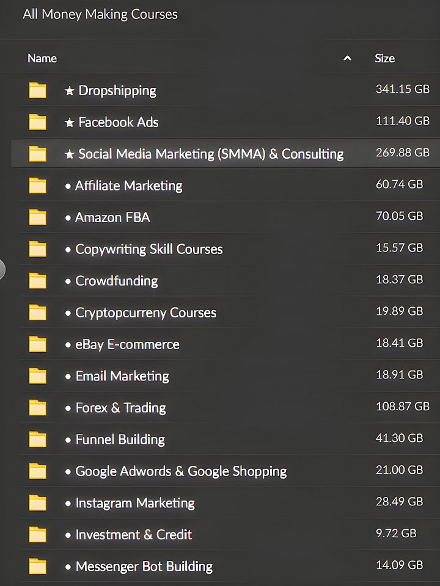The image size is (440, 586).
Task: Select the Forex & Trading row
Action: [x=120, y=408]
